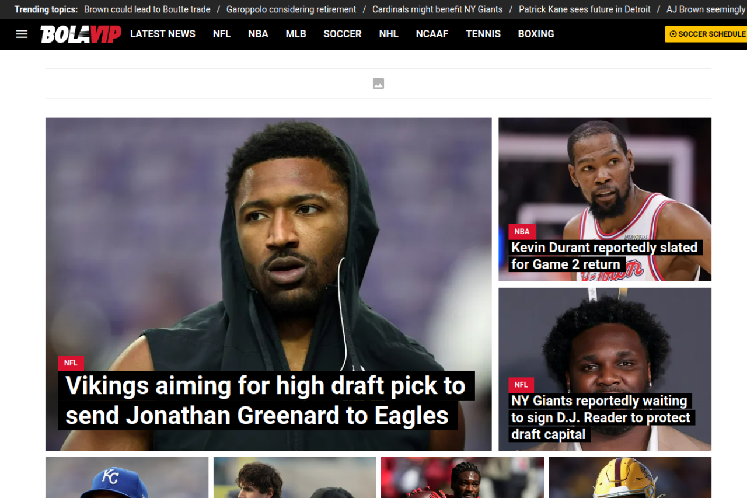Open Patrick Kane sees future in Detroit
Screen dimensions: 747x498
coord(584,9)
